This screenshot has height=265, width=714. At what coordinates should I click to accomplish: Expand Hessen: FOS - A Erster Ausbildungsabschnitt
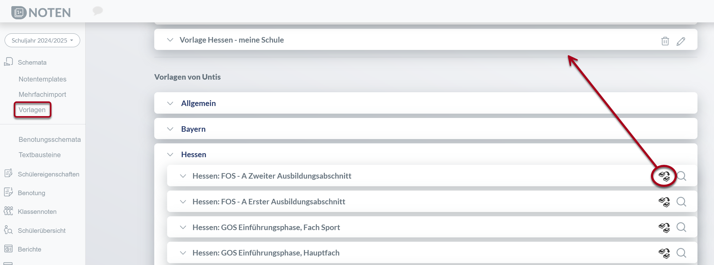(x=183, y=201)
